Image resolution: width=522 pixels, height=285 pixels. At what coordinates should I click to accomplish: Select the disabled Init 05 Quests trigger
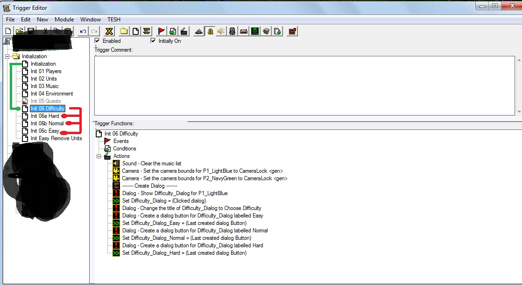pos(46,101)
